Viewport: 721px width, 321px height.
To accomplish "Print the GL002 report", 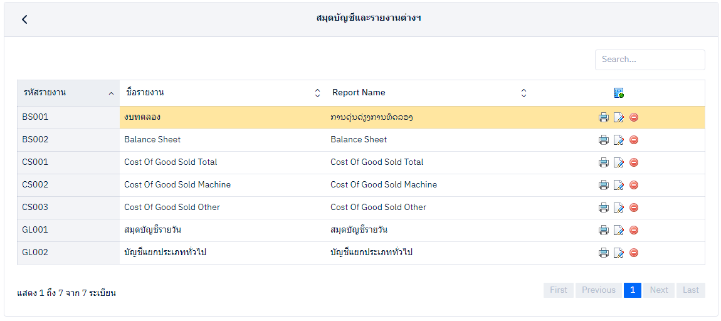I will (603, 253).
